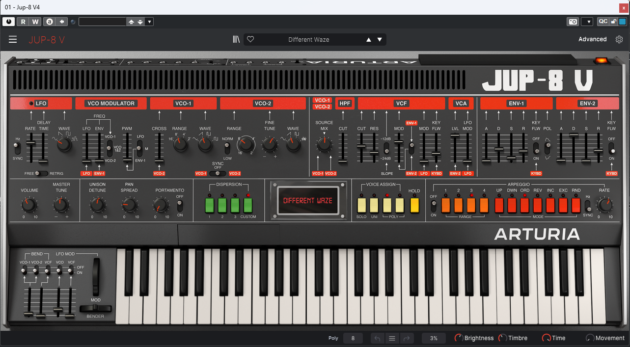Viewport: 630px width, 347px height.
Task: Click the Movement macro knob
Action: tap(590, 338)
